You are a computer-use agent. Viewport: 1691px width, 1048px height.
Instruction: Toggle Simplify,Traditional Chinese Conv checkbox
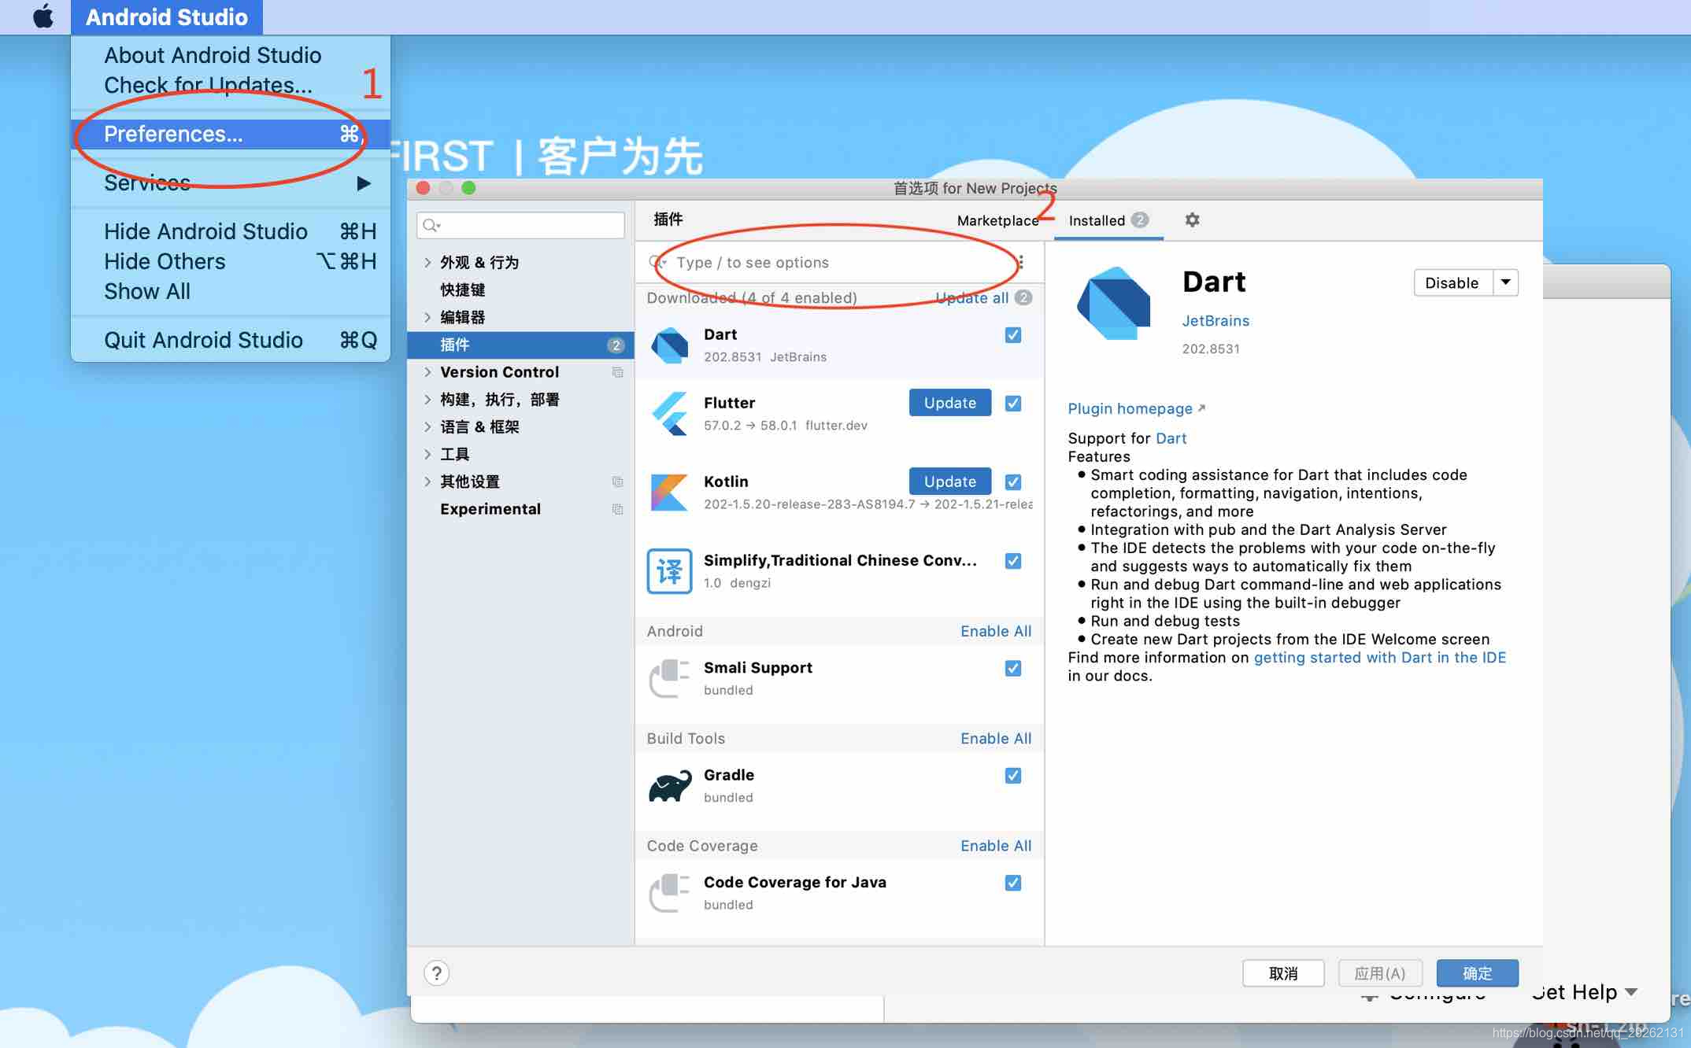(1013, 560)
